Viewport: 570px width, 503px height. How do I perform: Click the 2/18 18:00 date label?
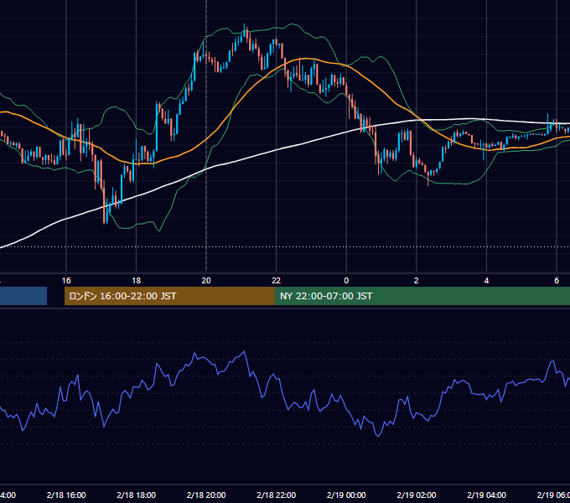pyautogui.click(x=137, y=495)
